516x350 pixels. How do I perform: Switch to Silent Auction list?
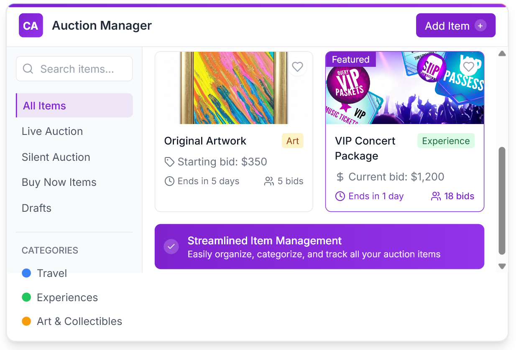(56, 157)
